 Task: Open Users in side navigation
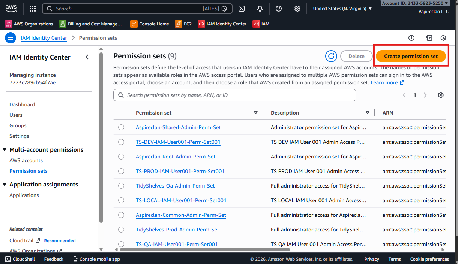(x=16, y=115)
